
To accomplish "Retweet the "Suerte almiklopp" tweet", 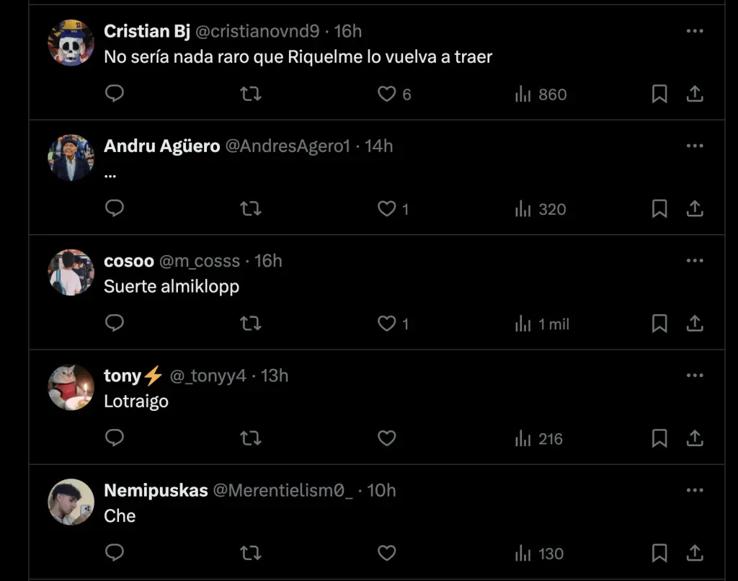I will pos(250,324).
